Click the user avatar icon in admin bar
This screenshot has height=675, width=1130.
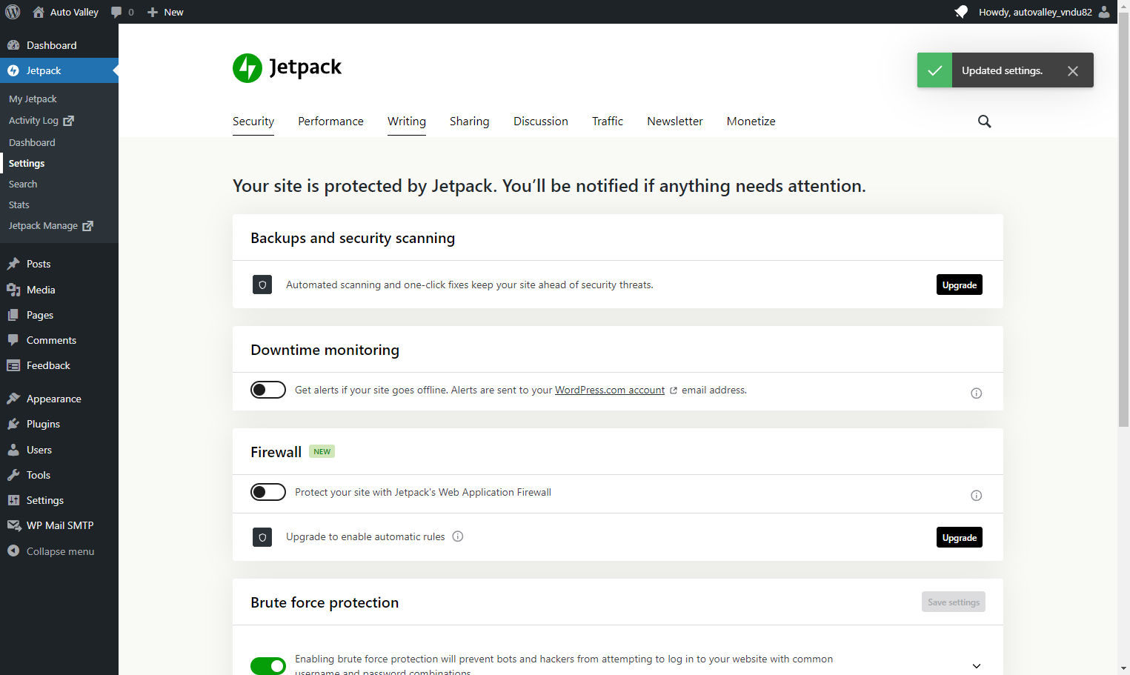1104,12
